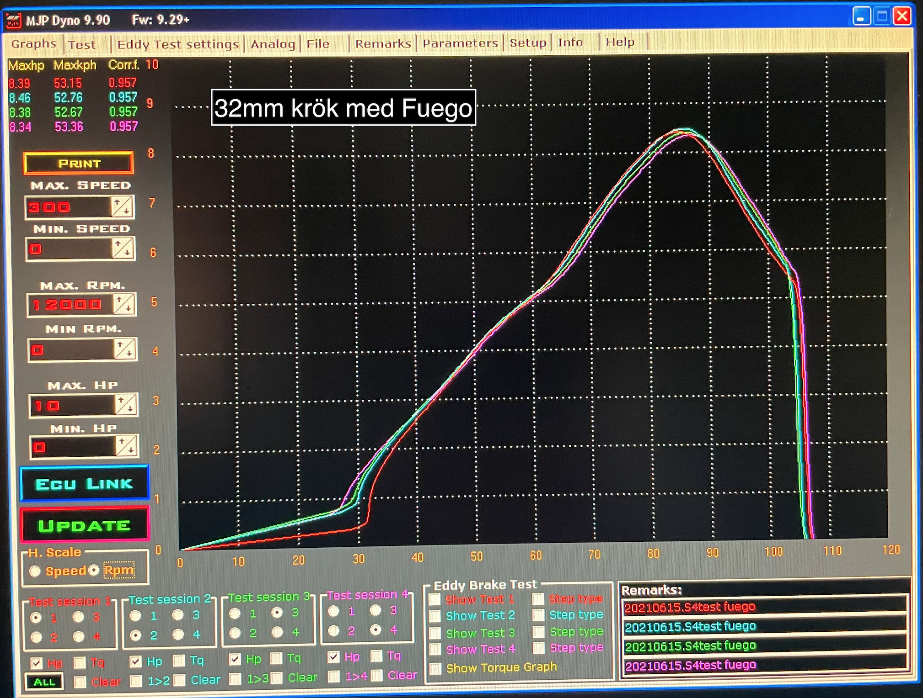Image resolution: width=923 pixels, height=698 pixels.
Task: Click the Min RPM stepper arrows
Action: point(125,350)
